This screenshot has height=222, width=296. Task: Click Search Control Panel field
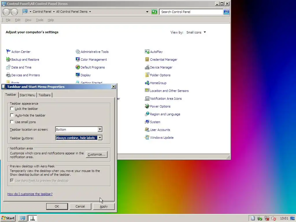point(191,12)
